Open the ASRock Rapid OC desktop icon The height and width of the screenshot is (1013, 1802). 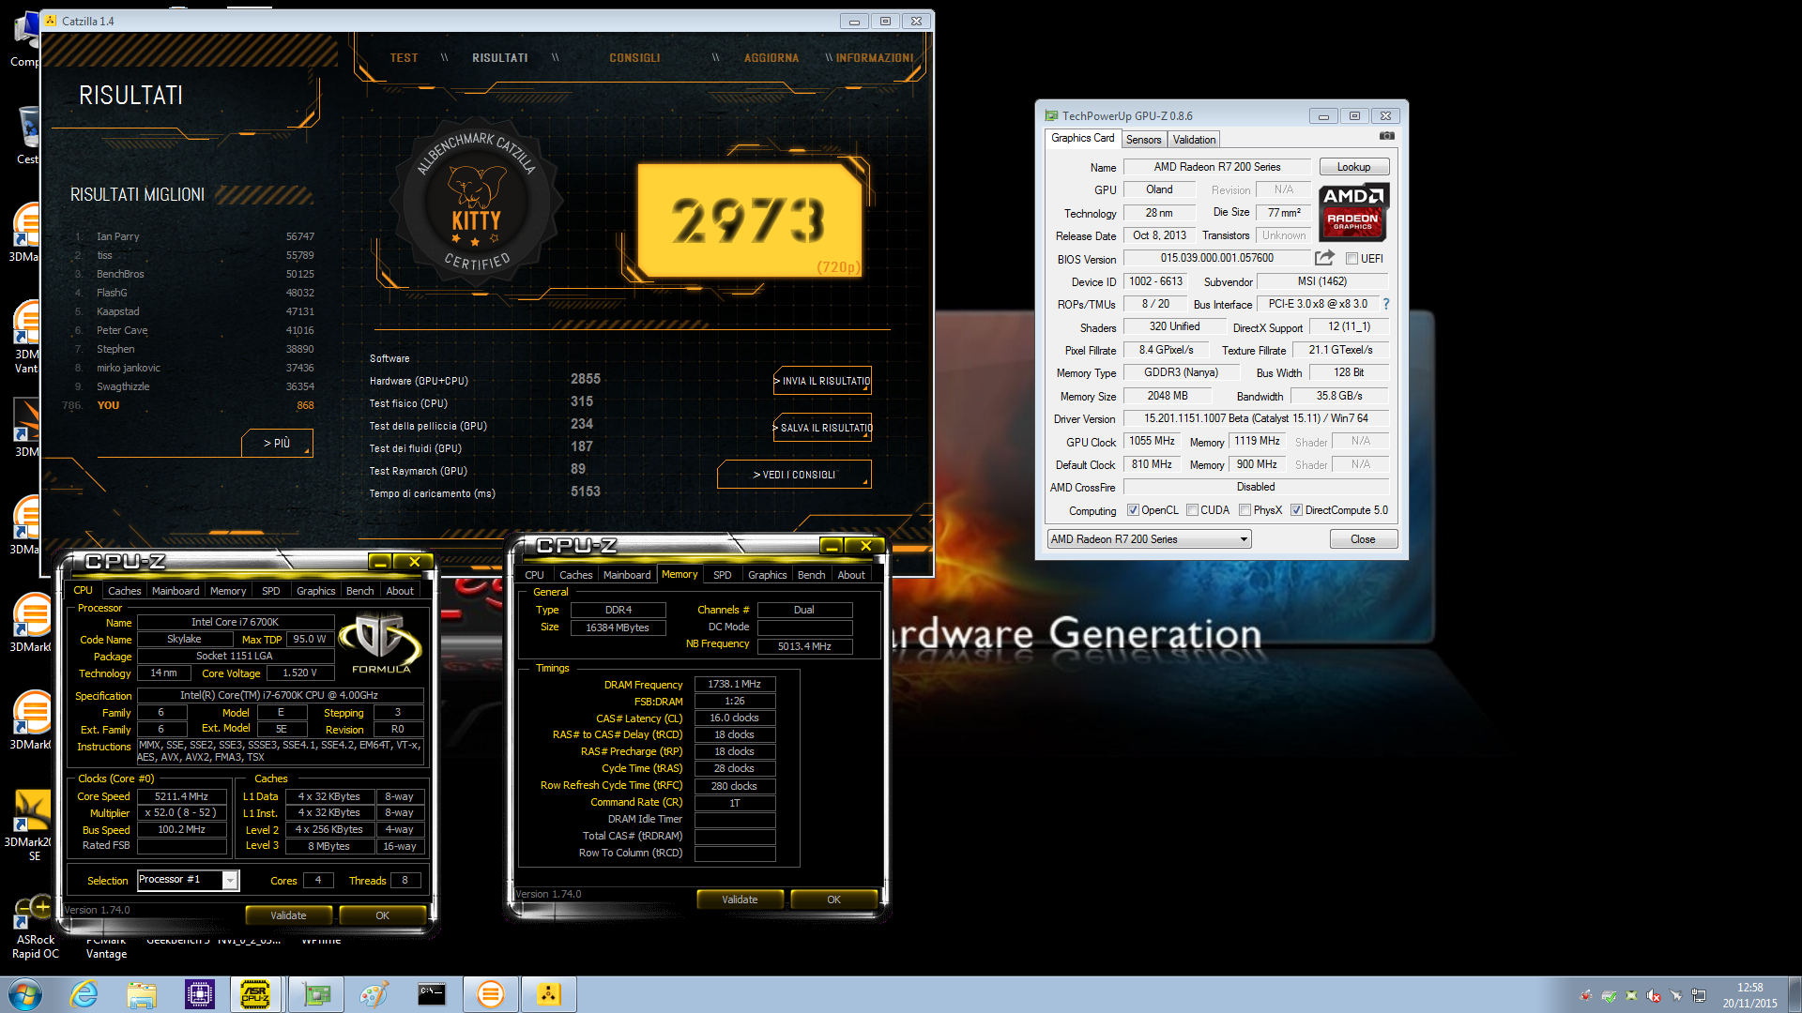pos(35,927)
